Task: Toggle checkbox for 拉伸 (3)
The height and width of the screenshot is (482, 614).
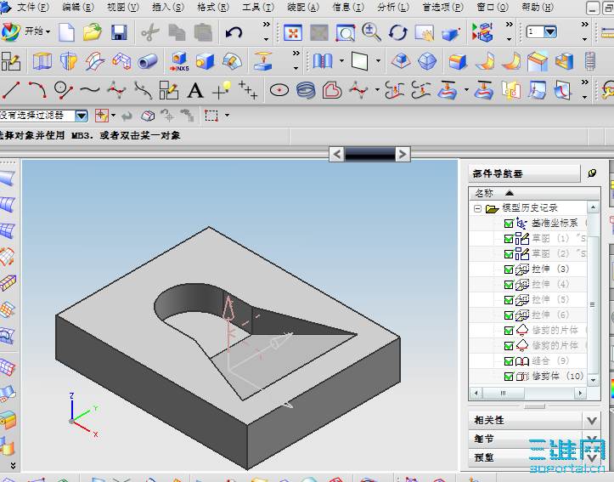Action: pos(509,269)
